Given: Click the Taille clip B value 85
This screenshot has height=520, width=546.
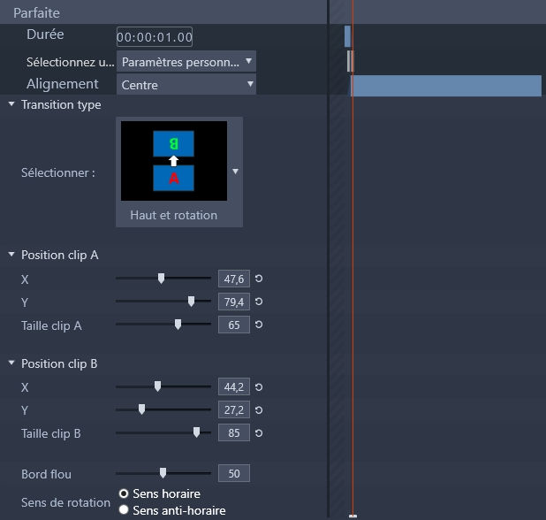Looking at the screenshot, I should coord(234,432).
